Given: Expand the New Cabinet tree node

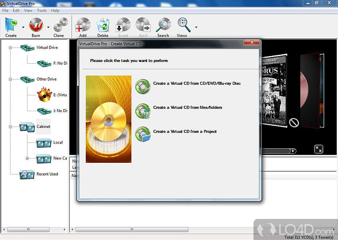Looking at the screenshot, I should coord(27,159).
